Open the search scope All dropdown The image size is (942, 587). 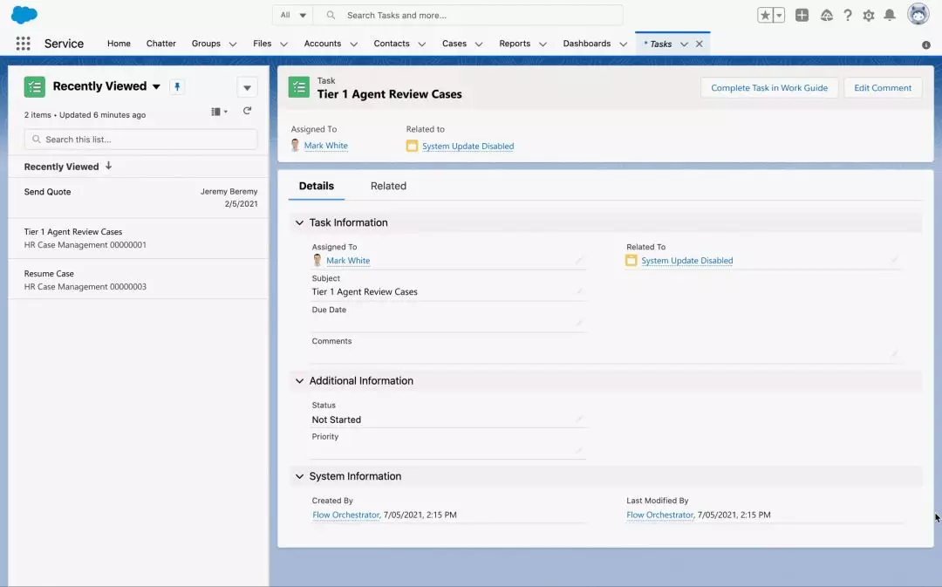293,15
